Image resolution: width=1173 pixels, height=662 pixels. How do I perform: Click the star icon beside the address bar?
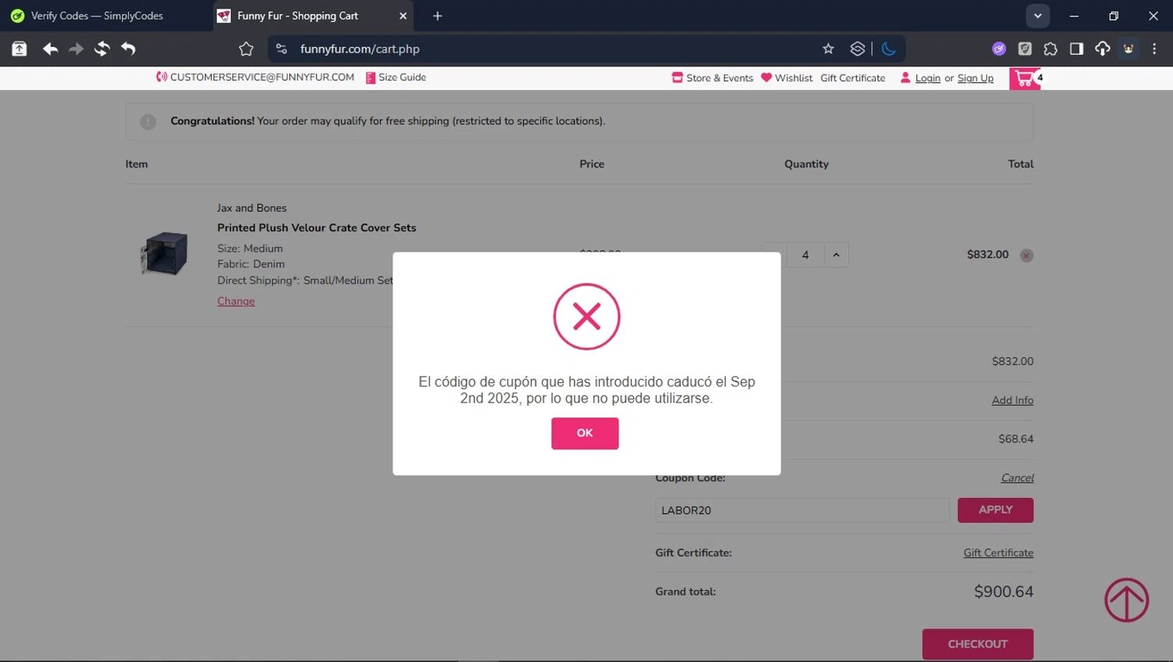click(246, 48)
